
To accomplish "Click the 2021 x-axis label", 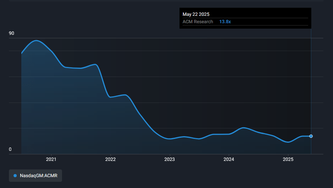I will (51, 159).
